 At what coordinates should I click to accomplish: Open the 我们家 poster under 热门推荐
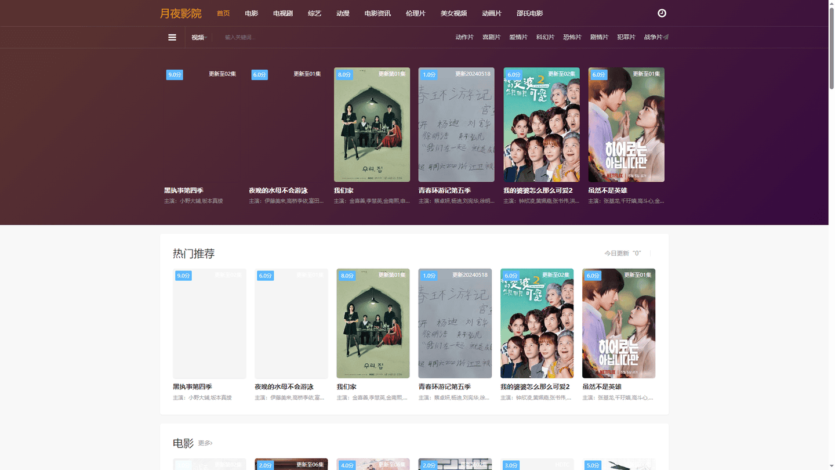[373, 323]
